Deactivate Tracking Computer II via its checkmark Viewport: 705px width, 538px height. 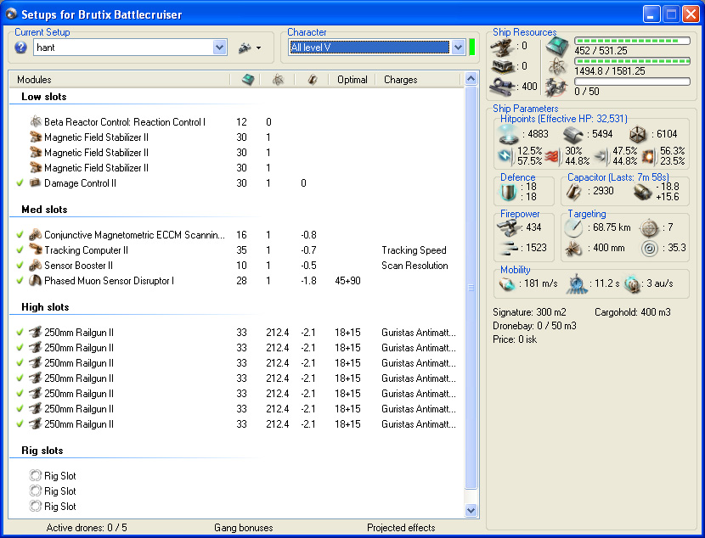pyautogui.click(x=20, y=250)
